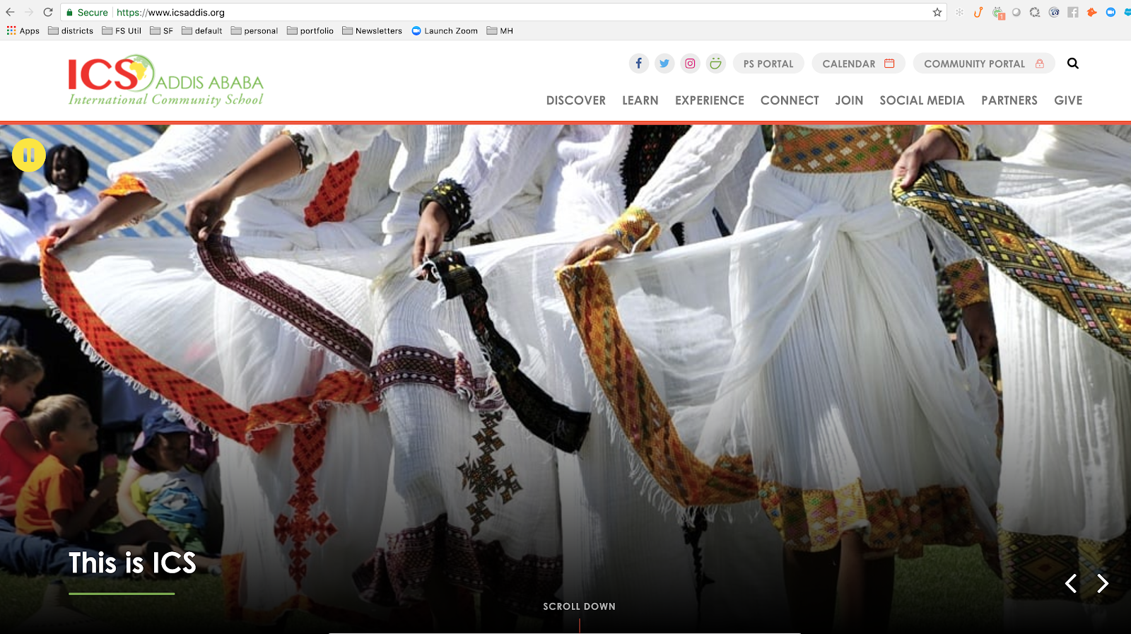Open the PARTNERS menu
The width and height of the screenshot is (1131, 634).
(x=1009, y=100)
